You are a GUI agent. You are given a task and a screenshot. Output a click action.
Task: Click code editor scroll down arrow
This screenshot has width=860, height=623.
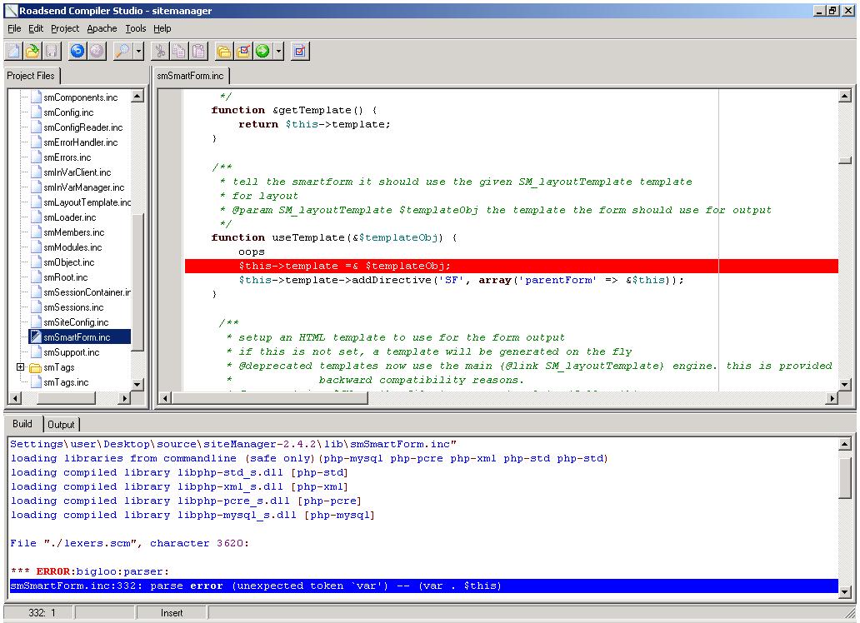tap(845, 385)
